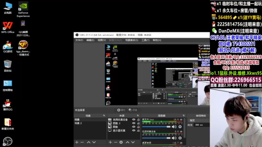The height and width of the screenshot is (147, 262).
Task: Lock the 视频采集设备 source
Action: [x=138, y=120]
